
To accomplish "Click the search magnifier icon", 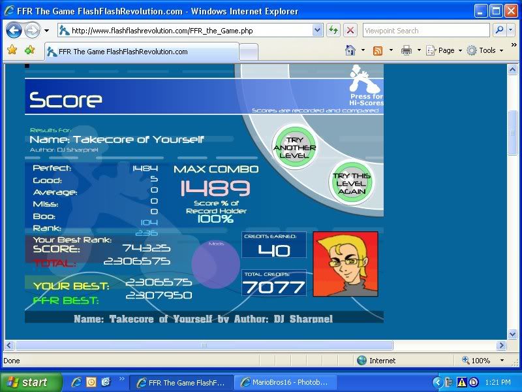I will click(x=499, y=30).
